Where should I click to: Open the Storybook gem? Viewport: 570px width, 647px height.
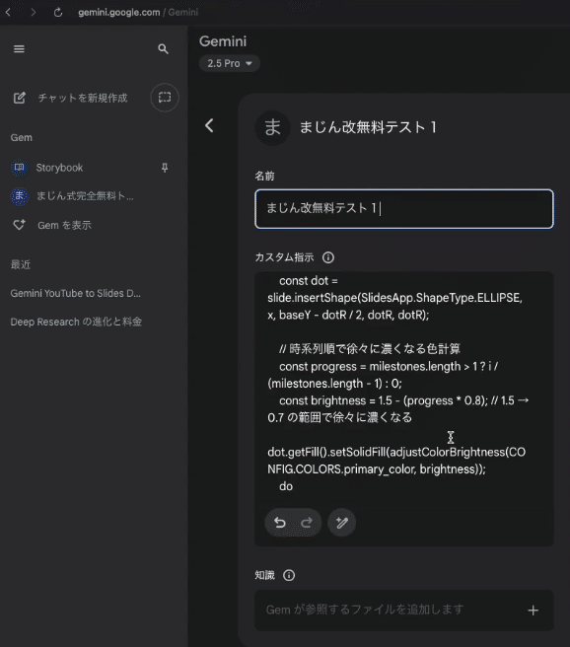click(x=59, y=168)
